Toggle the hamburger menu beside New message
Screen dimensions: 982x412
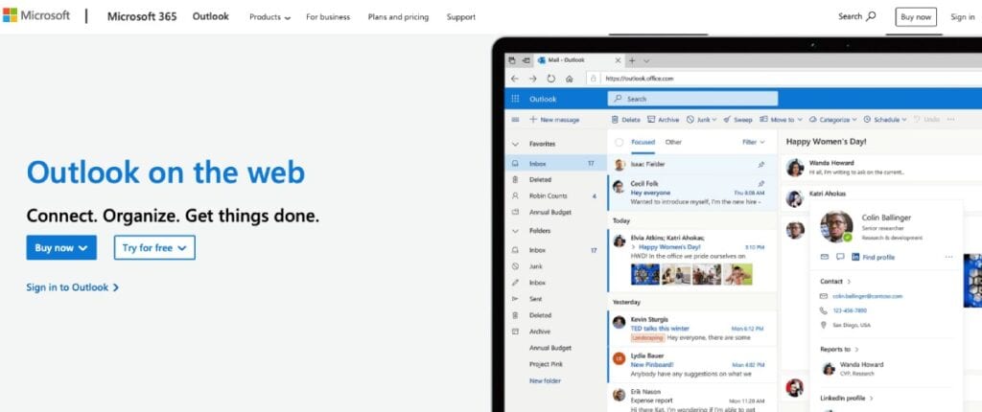[x=515, y=120]
